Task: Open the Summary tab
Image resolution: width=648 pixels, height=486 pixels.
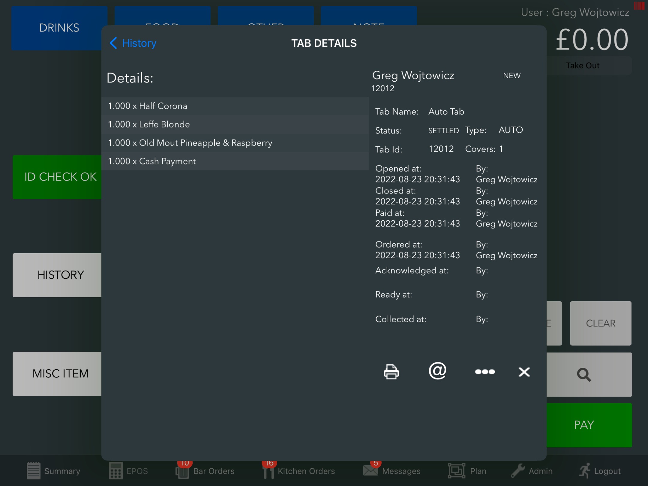Action: coord(53,471)
